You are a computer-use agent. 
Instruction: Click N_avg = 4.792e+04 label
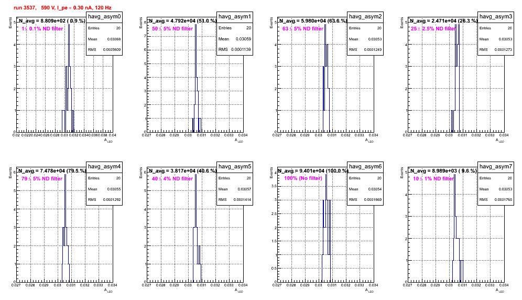[182, 20]
